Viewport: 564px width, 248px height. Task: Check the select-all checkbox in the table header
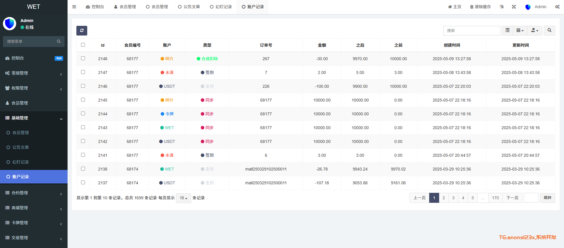[83, 45]
